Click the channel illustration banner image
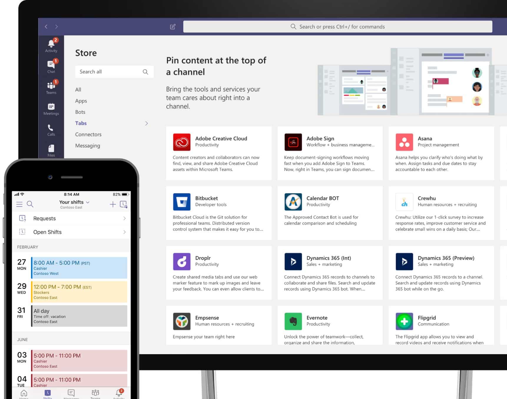The height and width of the screenshot is (399, 507). click(x=412, y=82)
